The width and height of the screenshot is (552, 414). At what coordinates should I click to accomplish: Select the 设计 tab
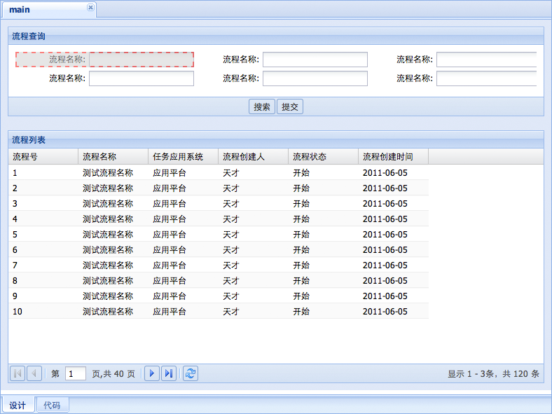18,405
